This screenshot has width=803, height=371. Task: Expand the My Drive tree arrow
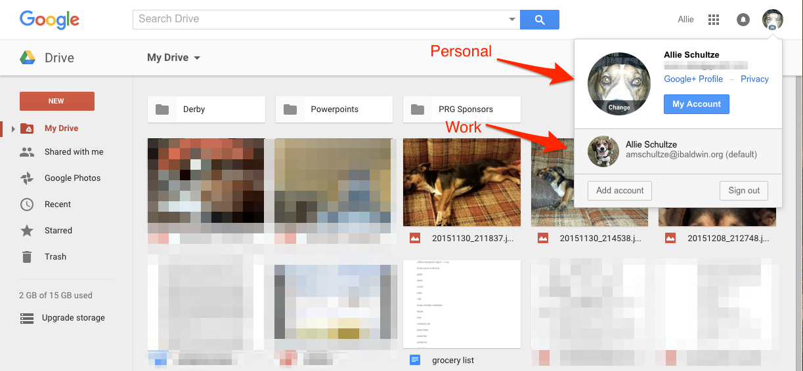(x=13, y=128)
